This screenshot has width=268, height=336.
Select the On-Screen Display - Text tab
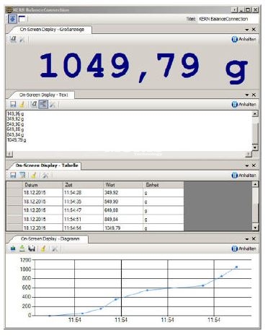click(x=44, y=95)
